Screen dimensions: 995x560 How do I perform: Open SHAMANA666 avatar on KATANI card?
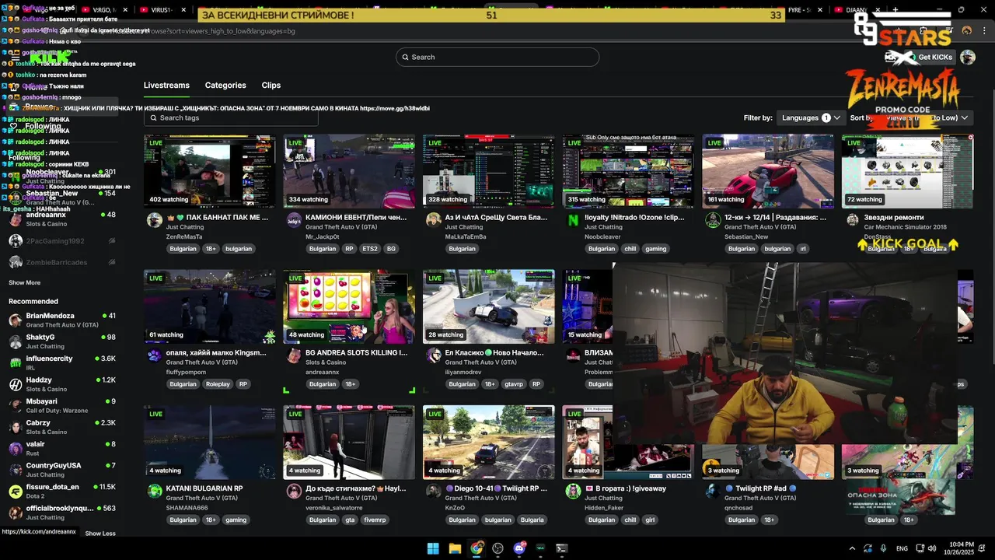pyautogui.click(x=155, y=491)
